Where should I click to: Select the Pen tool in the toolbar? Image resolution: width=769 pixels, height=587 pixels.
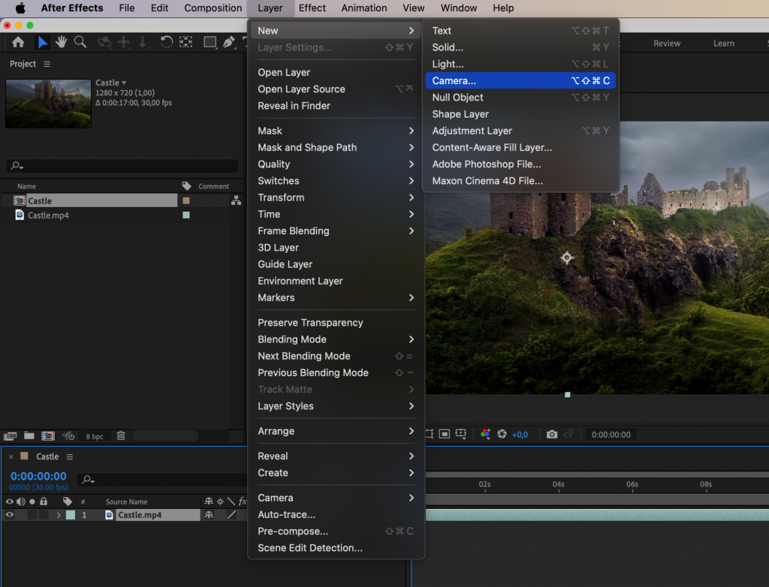point(229,43)
